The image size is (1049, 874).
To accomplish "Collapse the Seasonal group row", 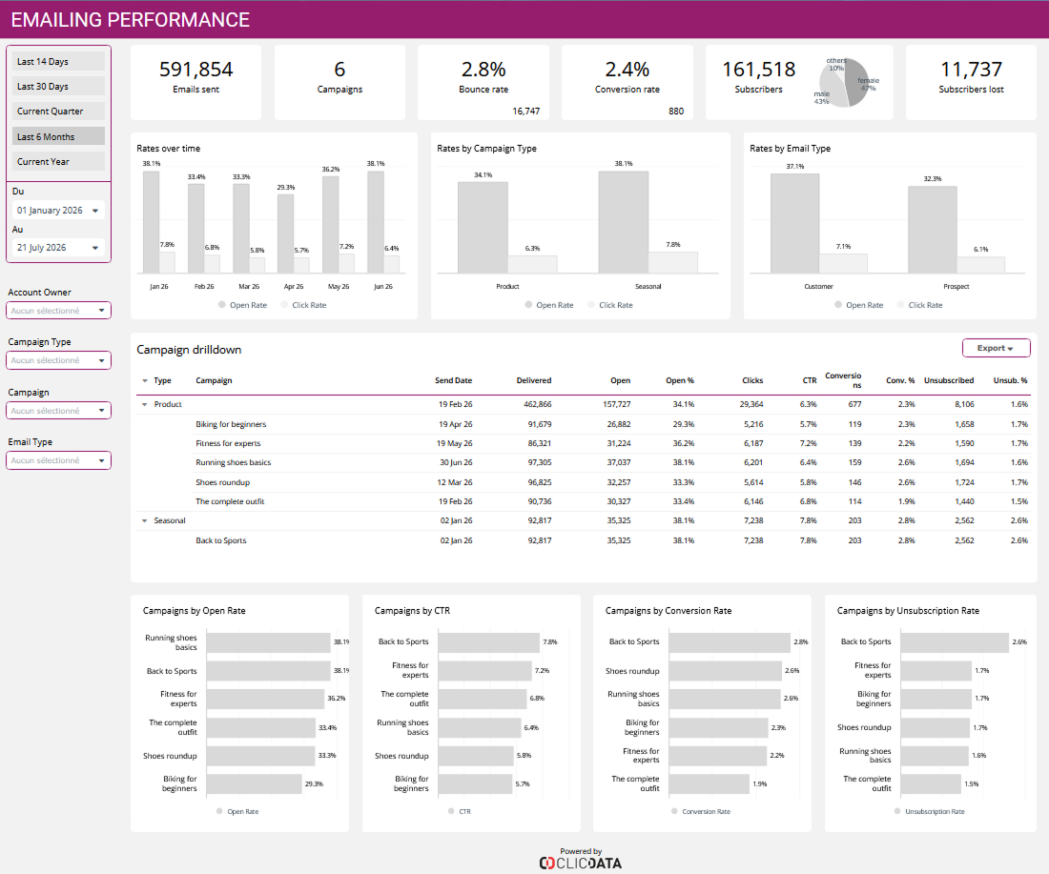I will tap(145, 521).
